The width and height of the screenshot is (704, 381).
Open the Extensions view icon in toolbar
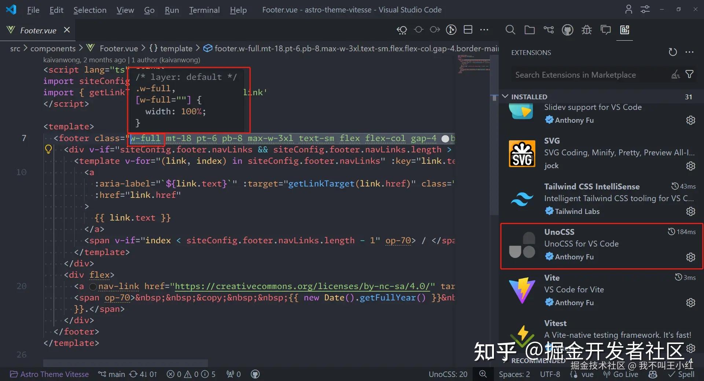tap(624, 30)
